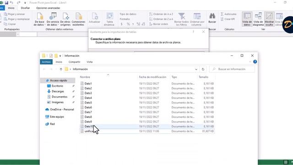
Task: Open Imágenes in navigation pane
Action: (58, 102)
